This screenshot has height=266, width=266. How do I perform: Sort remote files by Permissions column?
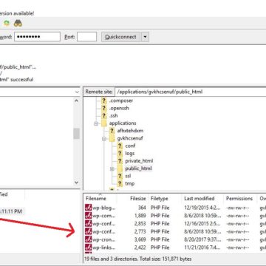pos(239,199)
